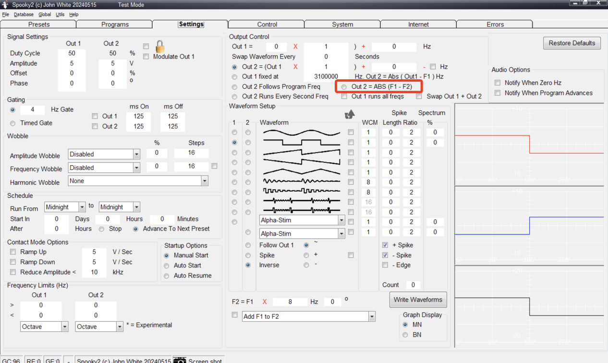The width and height of the screenshot is (608, 363).
Task: Click the damped sinusoidal waveform image
Action: tap(301, 182)
